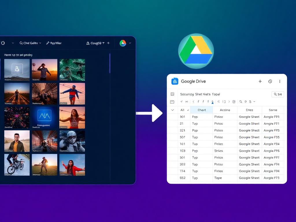296x222 pixels.
Task: Click the Google button in gallery top bar
Action: 95,43
